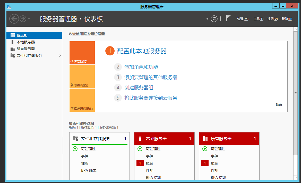This screenshot has width=301, height=183.
Task: Expand the 文件和存储服务 sidebar arrow
Action: pos(60,55)
